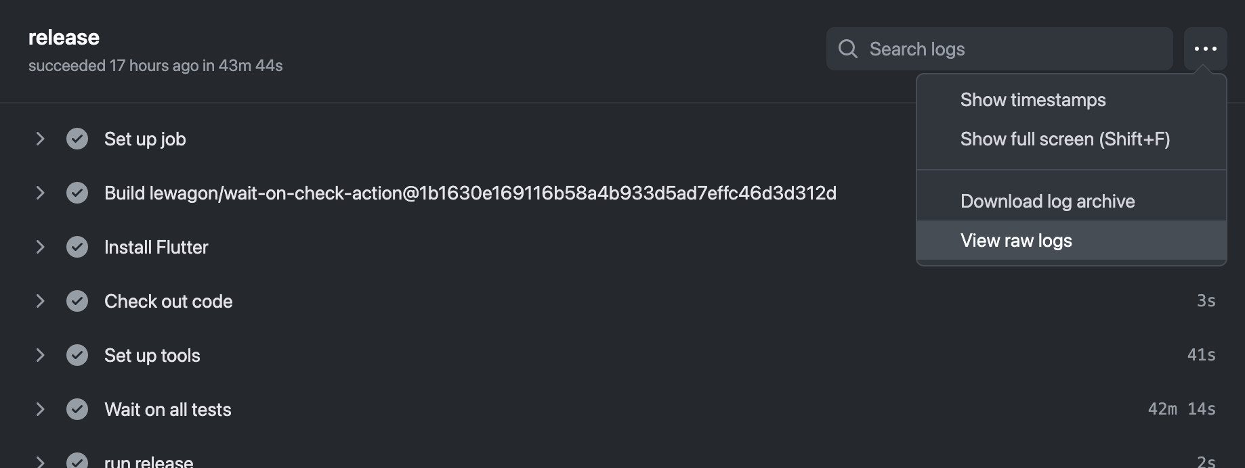
Task: Choose View raw logs menu item
Action: point(1016,241)
